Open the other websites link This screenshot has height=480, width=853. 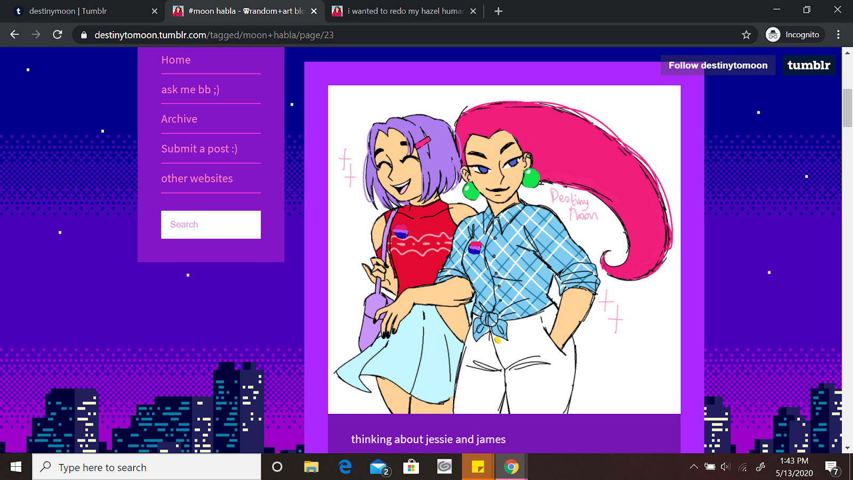pos(197,179)
